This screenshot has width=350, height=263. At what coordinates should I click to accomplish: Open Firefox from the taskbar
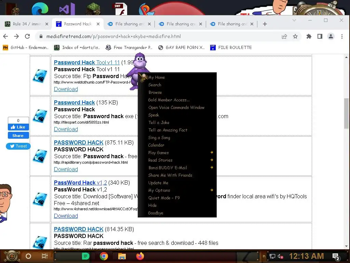[140, 256]
